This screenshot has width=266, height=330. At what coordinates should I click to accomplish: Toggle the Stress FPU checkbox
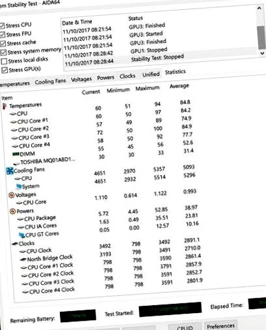tap(3, 35)
